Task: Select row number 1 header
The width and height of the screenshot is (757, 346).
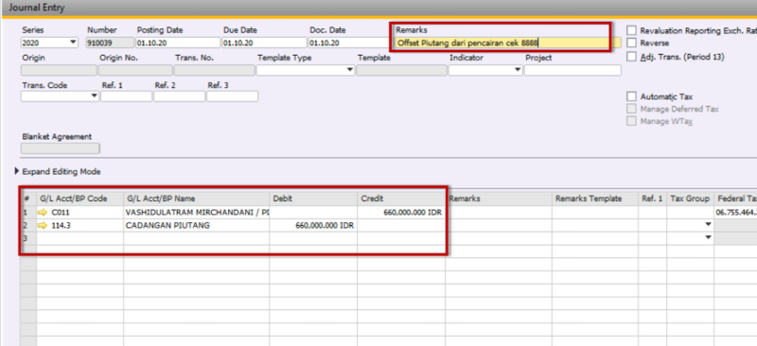Action: click(x=28, y=212)
